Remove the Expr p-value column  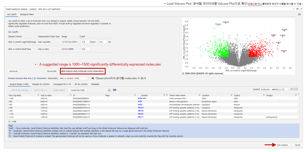(x=71, y=95)
